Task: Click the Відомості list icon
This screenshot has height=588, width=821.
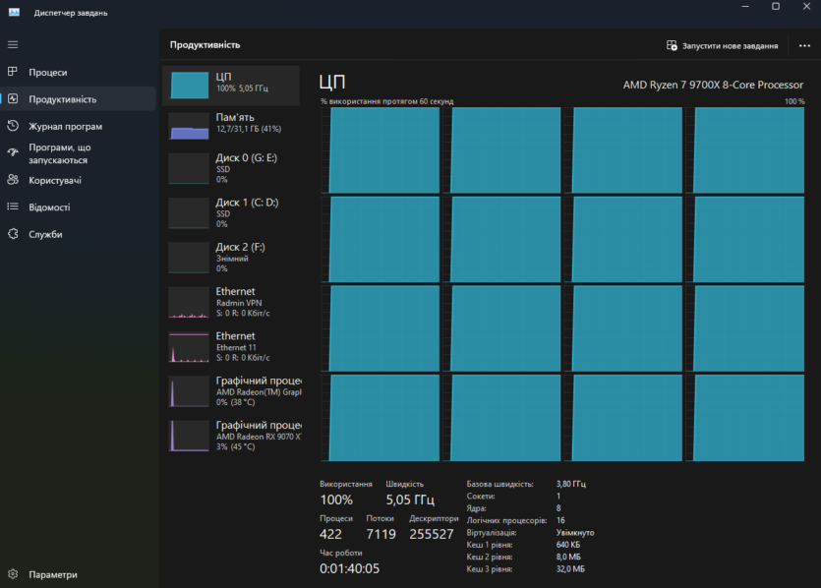Action: click(x=13, y=206)
